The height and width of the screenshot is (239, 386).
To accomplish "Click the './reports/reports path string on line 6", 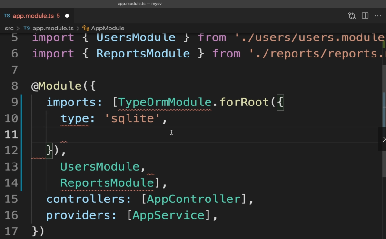I will [317, 54].
